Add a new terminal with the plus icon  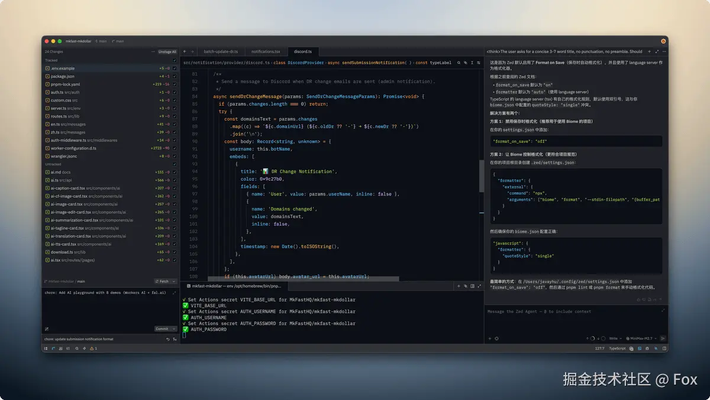click(x=459, y=286)
